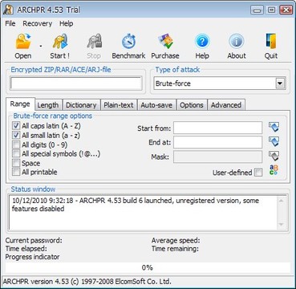Show the About info icon

(237, 46)
